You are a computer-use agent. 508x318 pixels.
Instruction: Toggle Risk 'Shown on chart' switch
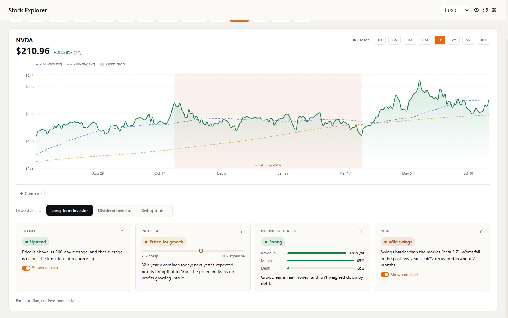[385, 275]
